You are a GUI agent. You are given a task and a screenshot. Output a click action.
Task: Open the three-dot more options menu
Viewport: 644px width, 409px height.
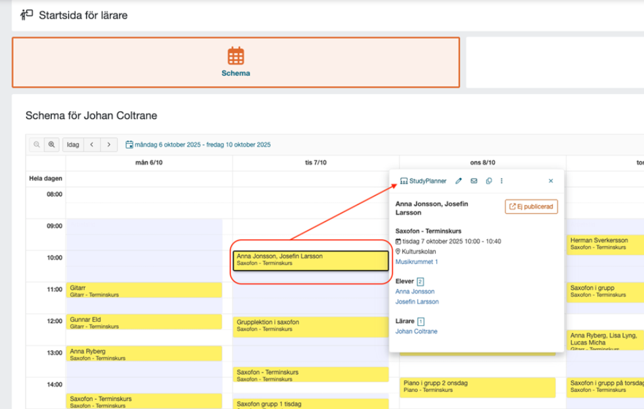pyautogui.click(x=501, y=181)
